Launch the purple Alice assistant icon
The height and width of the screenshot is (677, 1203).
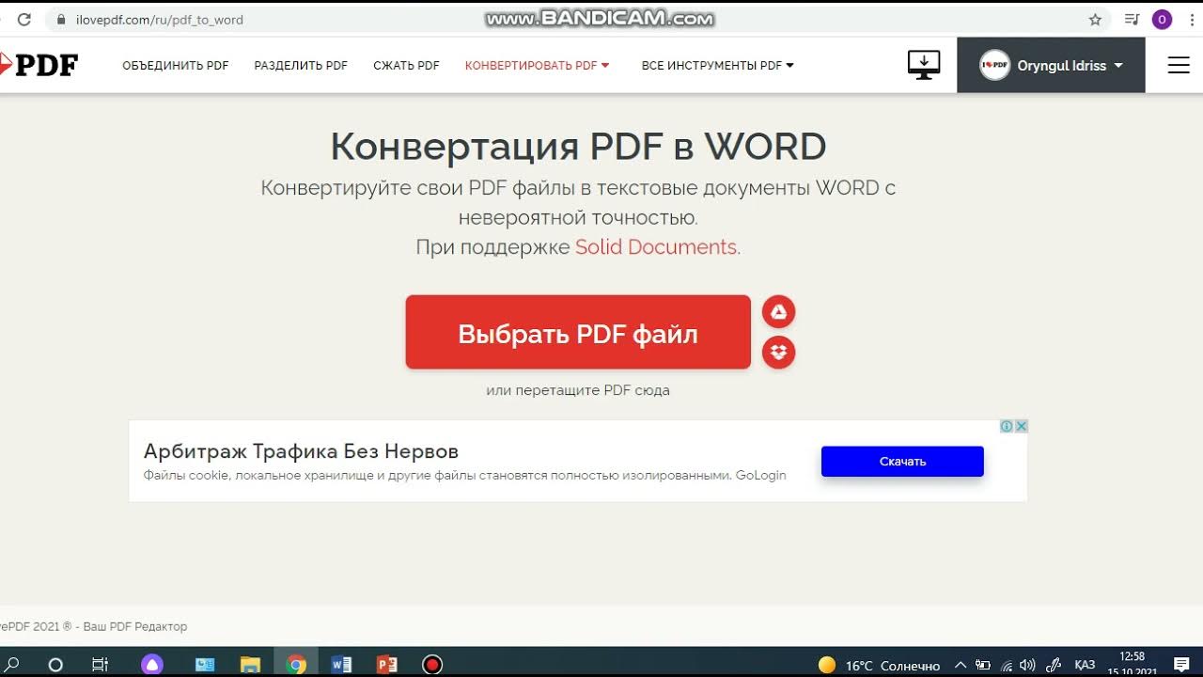[x=151, y=665]
